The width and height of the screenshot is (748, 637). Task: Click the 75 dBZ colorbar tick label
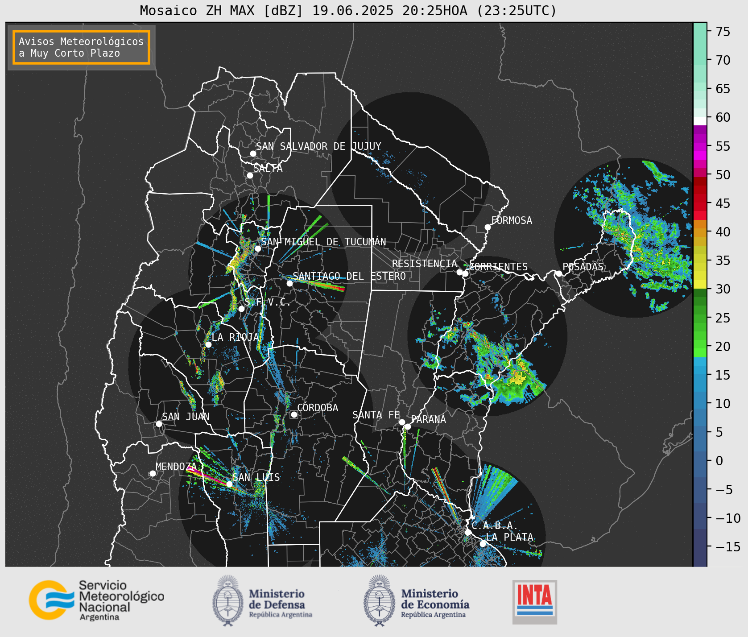tap(723, 31)
